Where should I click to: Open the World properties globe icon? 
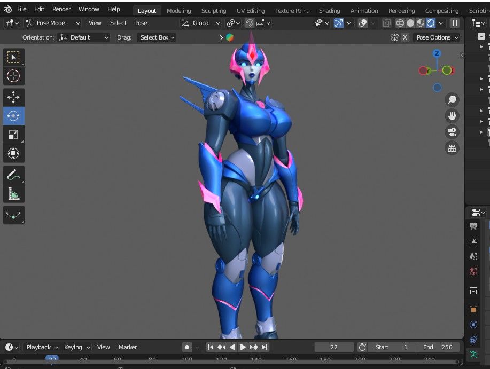(473, 271)
